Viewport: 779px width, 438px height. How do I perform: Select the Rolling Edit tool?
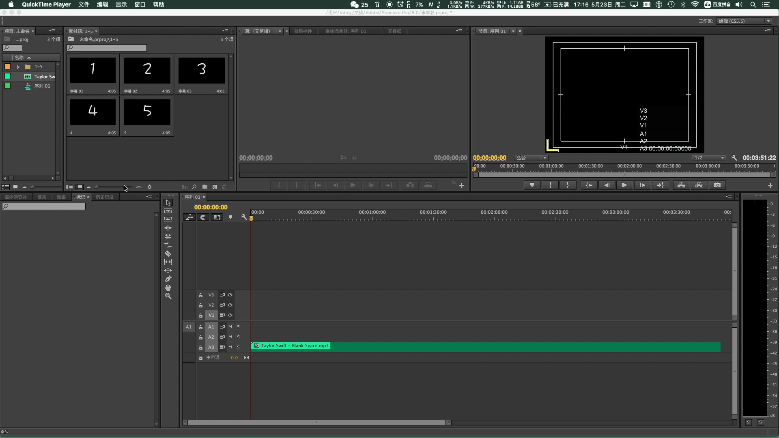[x=168, y=236]
